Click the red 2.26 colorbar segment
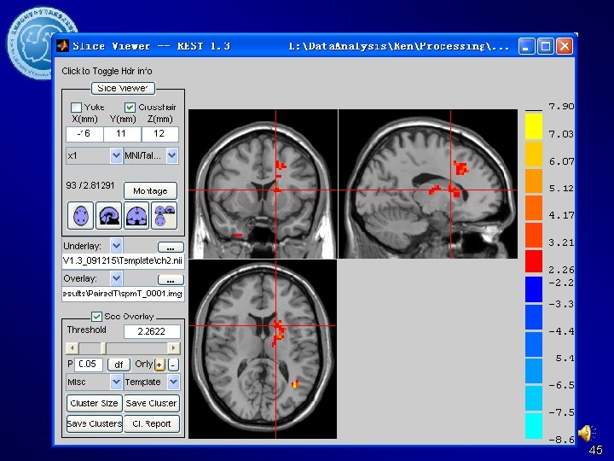Viewport: 614px width, 461px height. (533, 261)
